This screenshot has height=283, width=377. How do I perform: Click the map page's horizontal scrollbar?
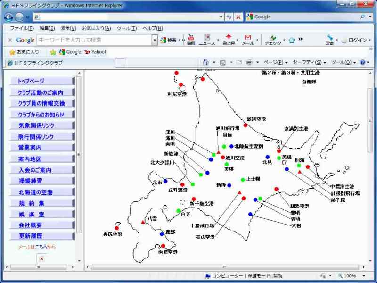click(x=226, y=267)
